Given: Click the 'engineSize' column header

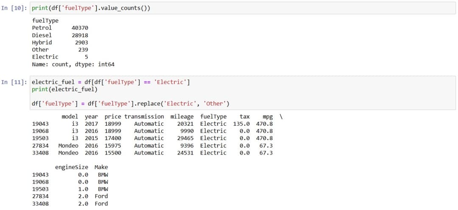Looking at the screenshot, I should [x=72, y=167].
